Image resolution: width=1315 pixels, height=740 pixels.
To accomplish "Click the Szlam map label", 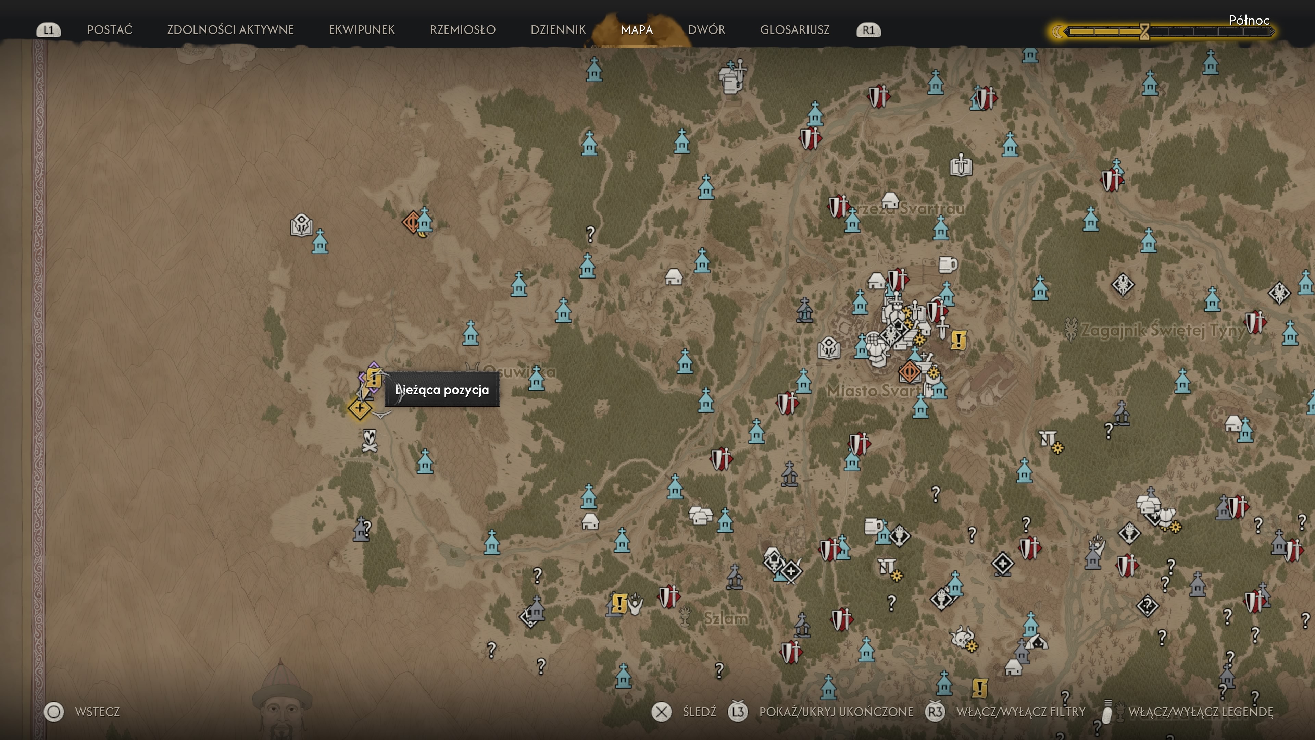I will 726,618.
